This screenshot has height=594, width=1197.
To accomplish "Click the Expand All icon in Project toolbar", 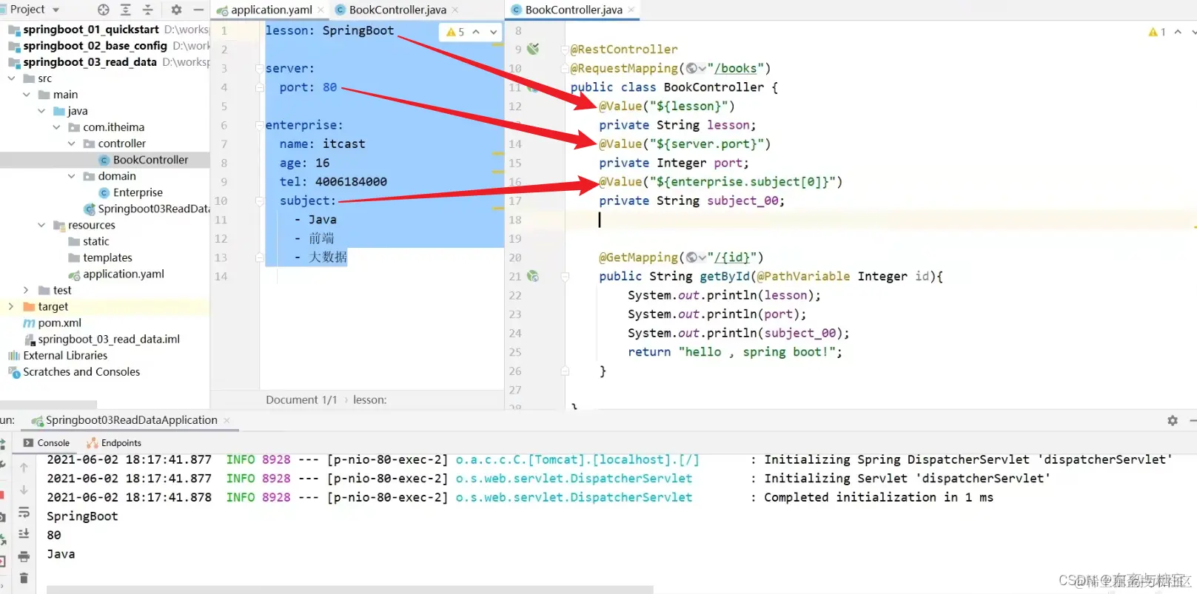I will coord(125,10).
